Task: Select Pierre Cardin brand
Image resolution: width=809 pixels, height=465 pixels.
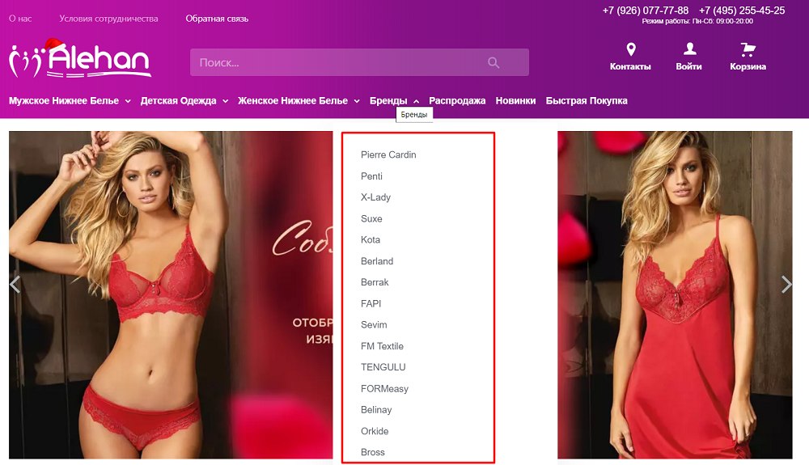Action: pos(388,154)
